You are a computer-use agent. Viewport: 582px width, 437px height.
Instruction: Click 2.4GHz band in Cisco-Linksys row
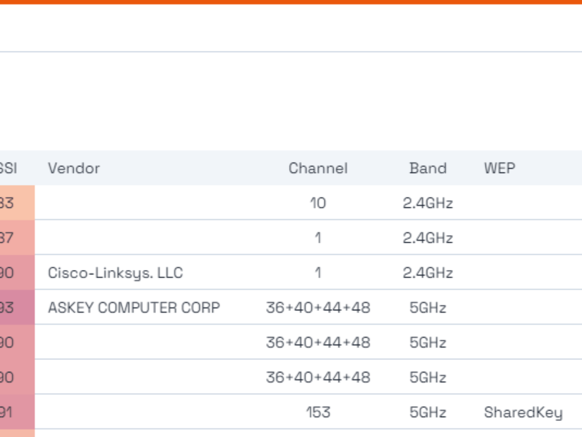point(427,273)
